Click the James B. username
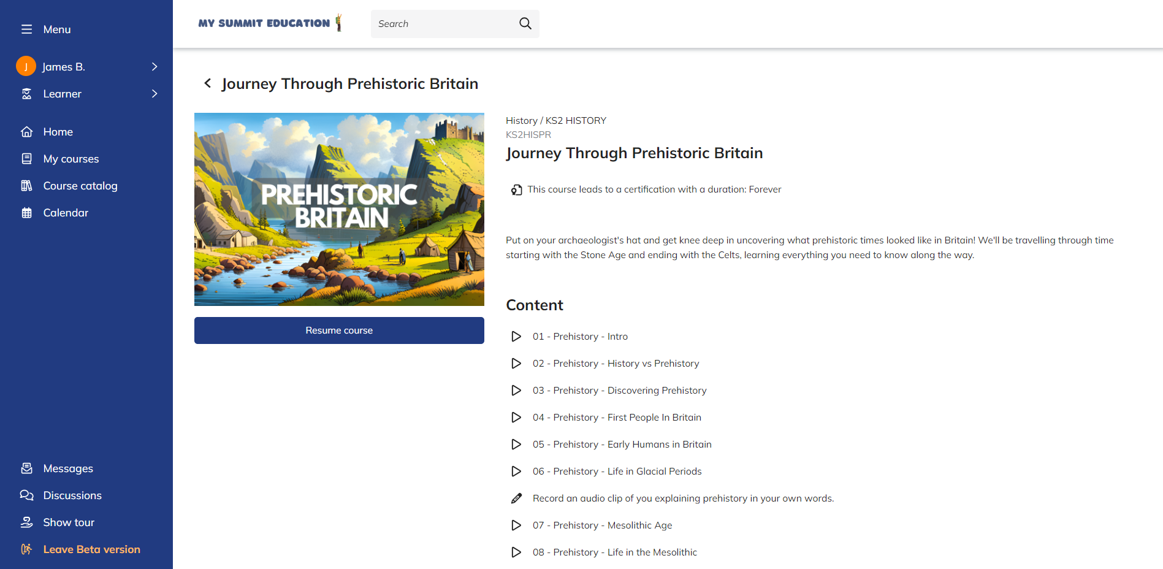The image size is (1163, 569). coord(64,67)
